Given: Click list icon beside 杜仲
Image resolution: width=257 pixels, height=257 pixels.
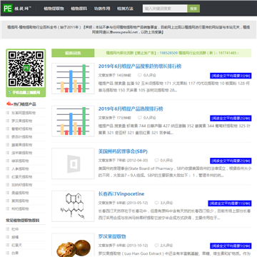Looking at the screenshot, I should [8, 229].
